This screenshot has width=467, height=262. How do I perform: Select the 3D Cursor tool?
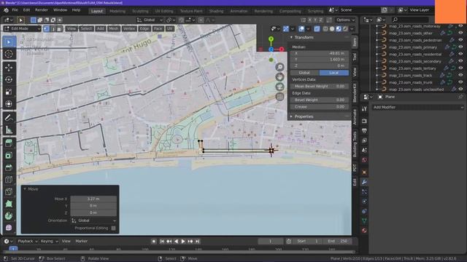(x=9, y=54)
